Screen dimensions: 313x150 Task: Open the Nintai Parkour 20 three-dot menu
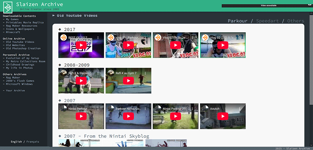(x=193, y=109)
